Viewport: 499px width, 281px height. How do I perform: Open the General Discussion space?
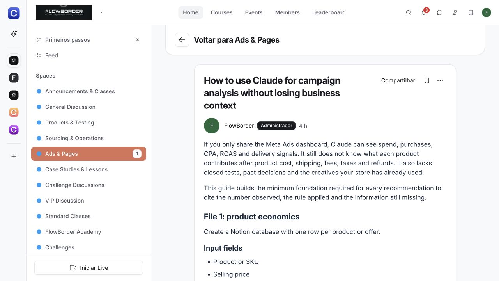coord(88,107)
